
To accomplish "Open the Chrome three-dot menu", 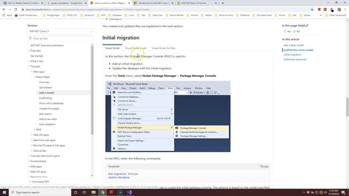I will pos(345,10).
